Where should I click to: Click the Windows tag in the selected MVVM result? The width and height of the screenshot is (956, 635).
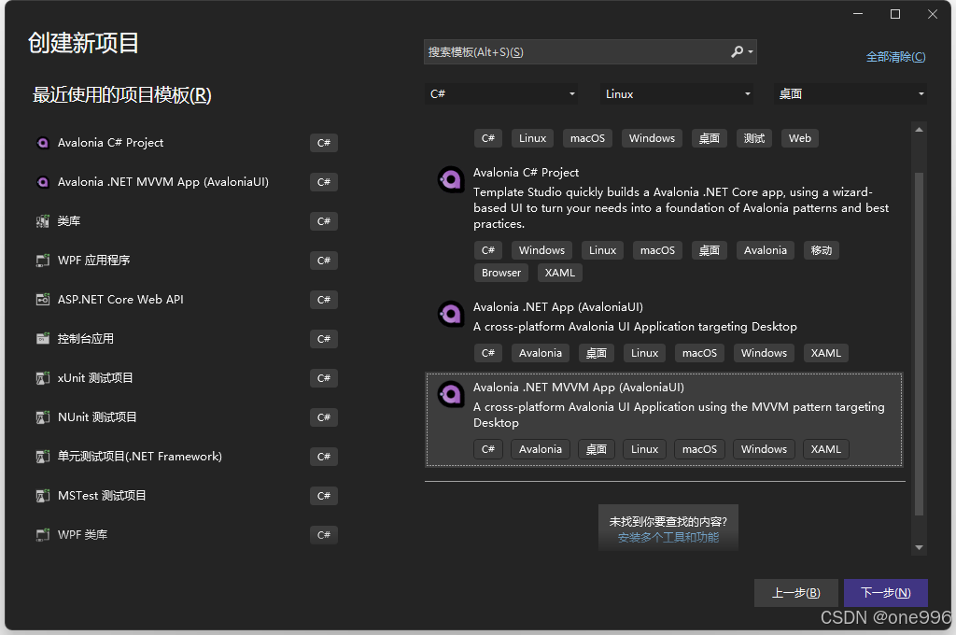(764, 449)
